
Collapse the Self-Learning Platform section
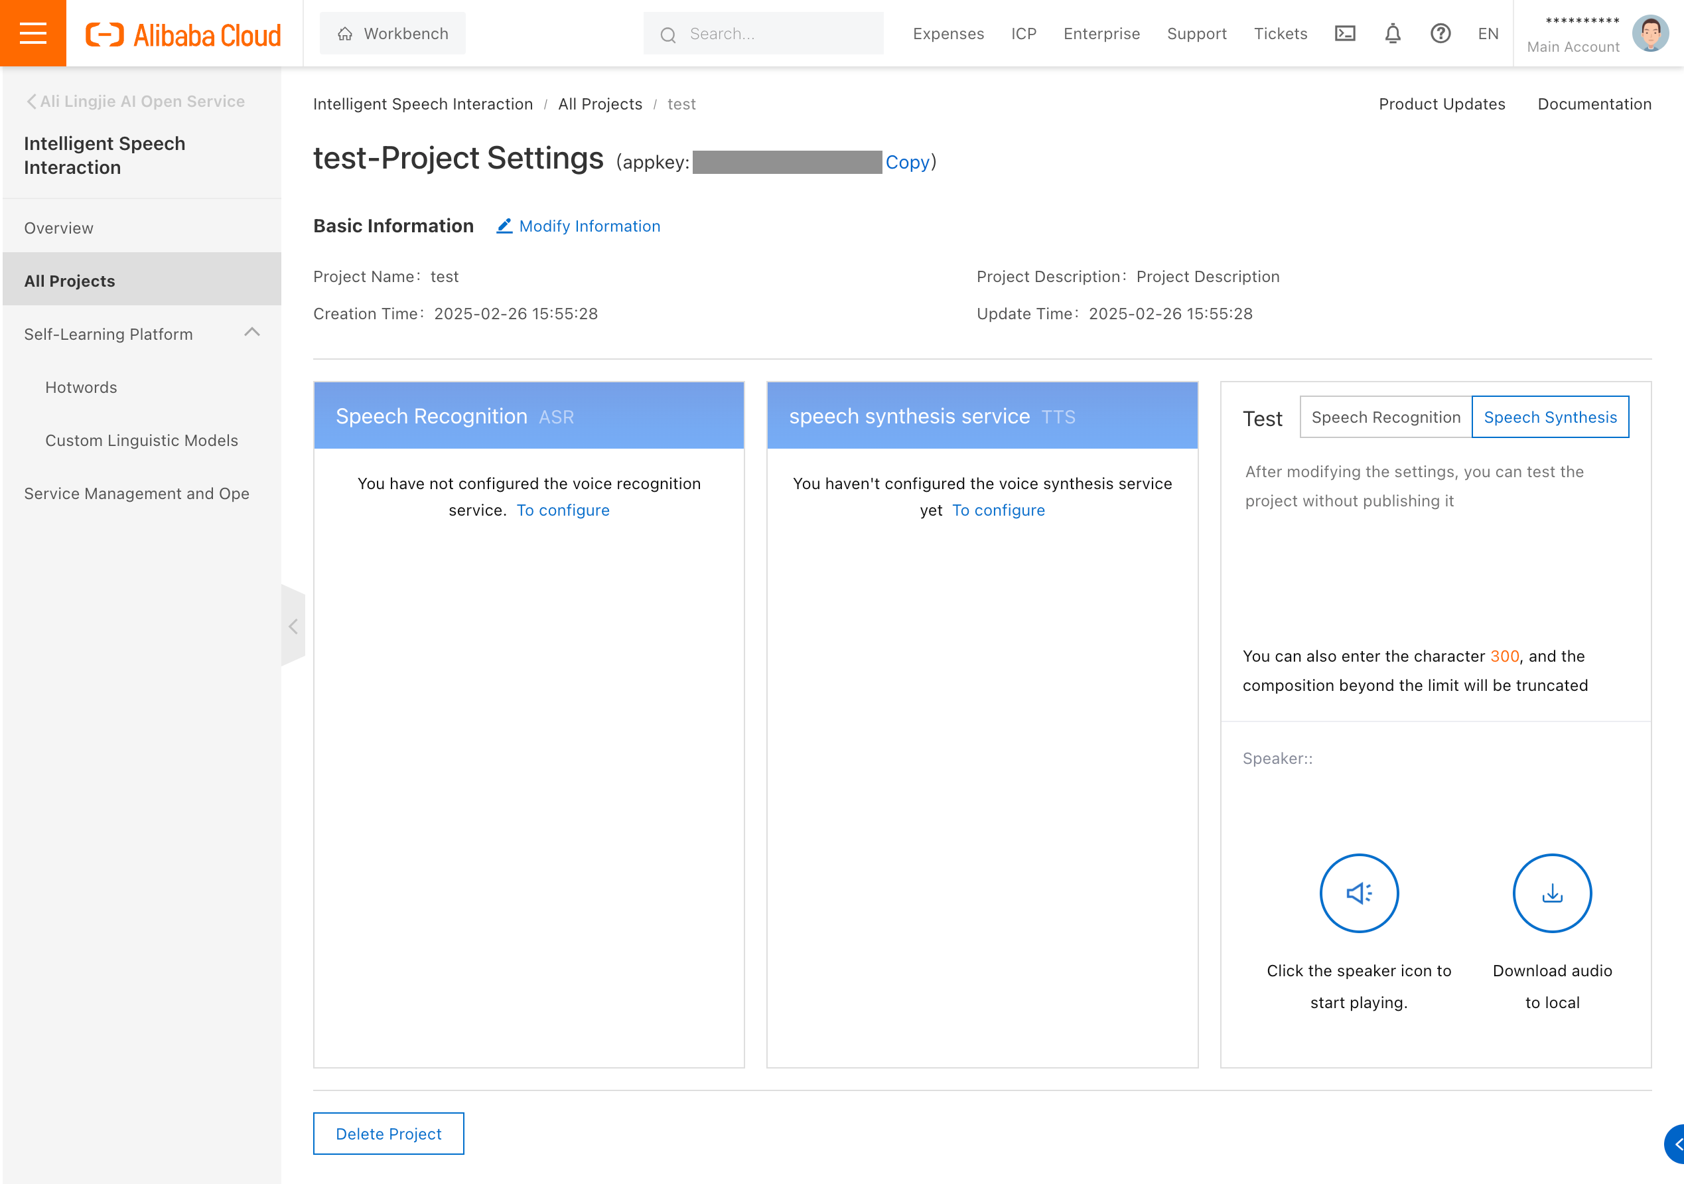251,333
